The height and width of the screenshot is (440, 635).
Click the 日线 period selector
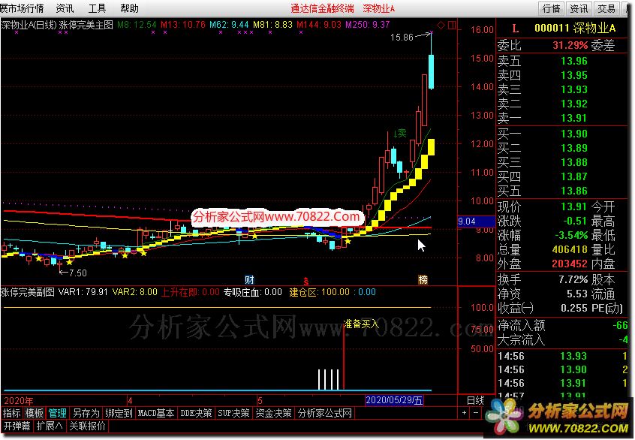click(x=475, y=401)
